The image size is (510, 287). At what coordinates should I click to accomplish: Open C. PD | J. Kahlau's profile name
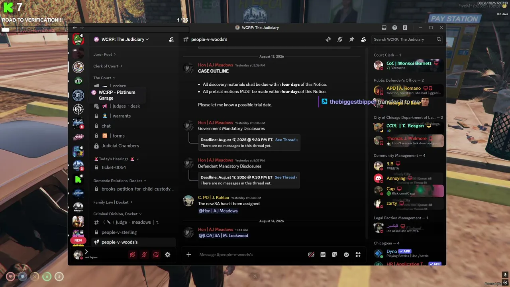(x=214, y=198)
